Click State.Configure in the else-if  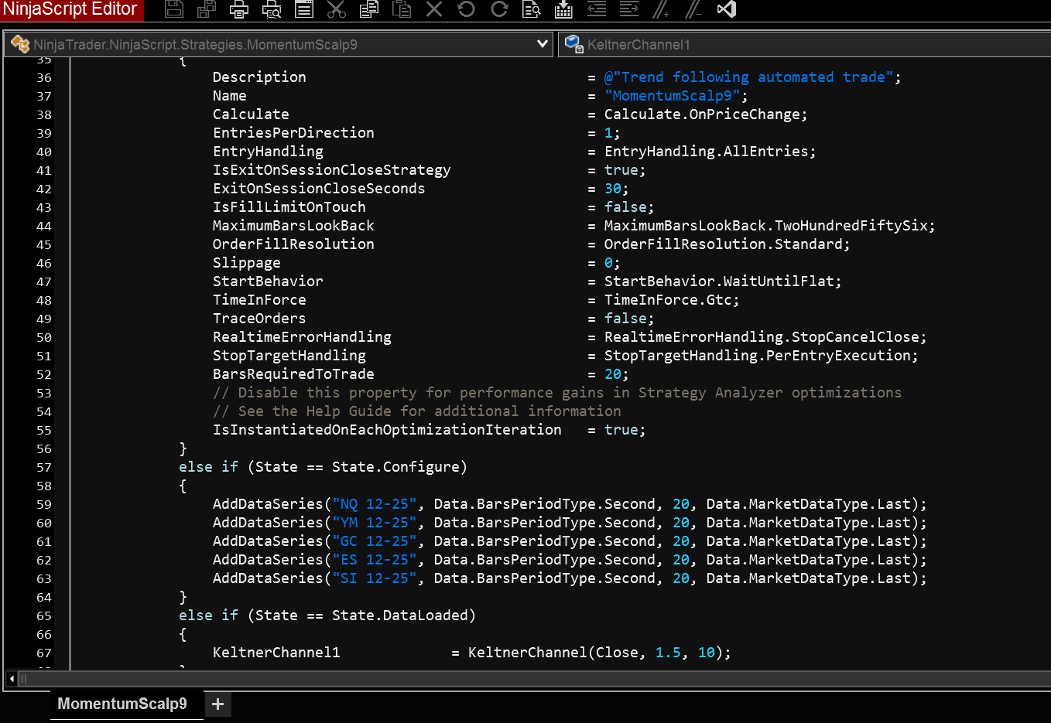click(395, 467)
